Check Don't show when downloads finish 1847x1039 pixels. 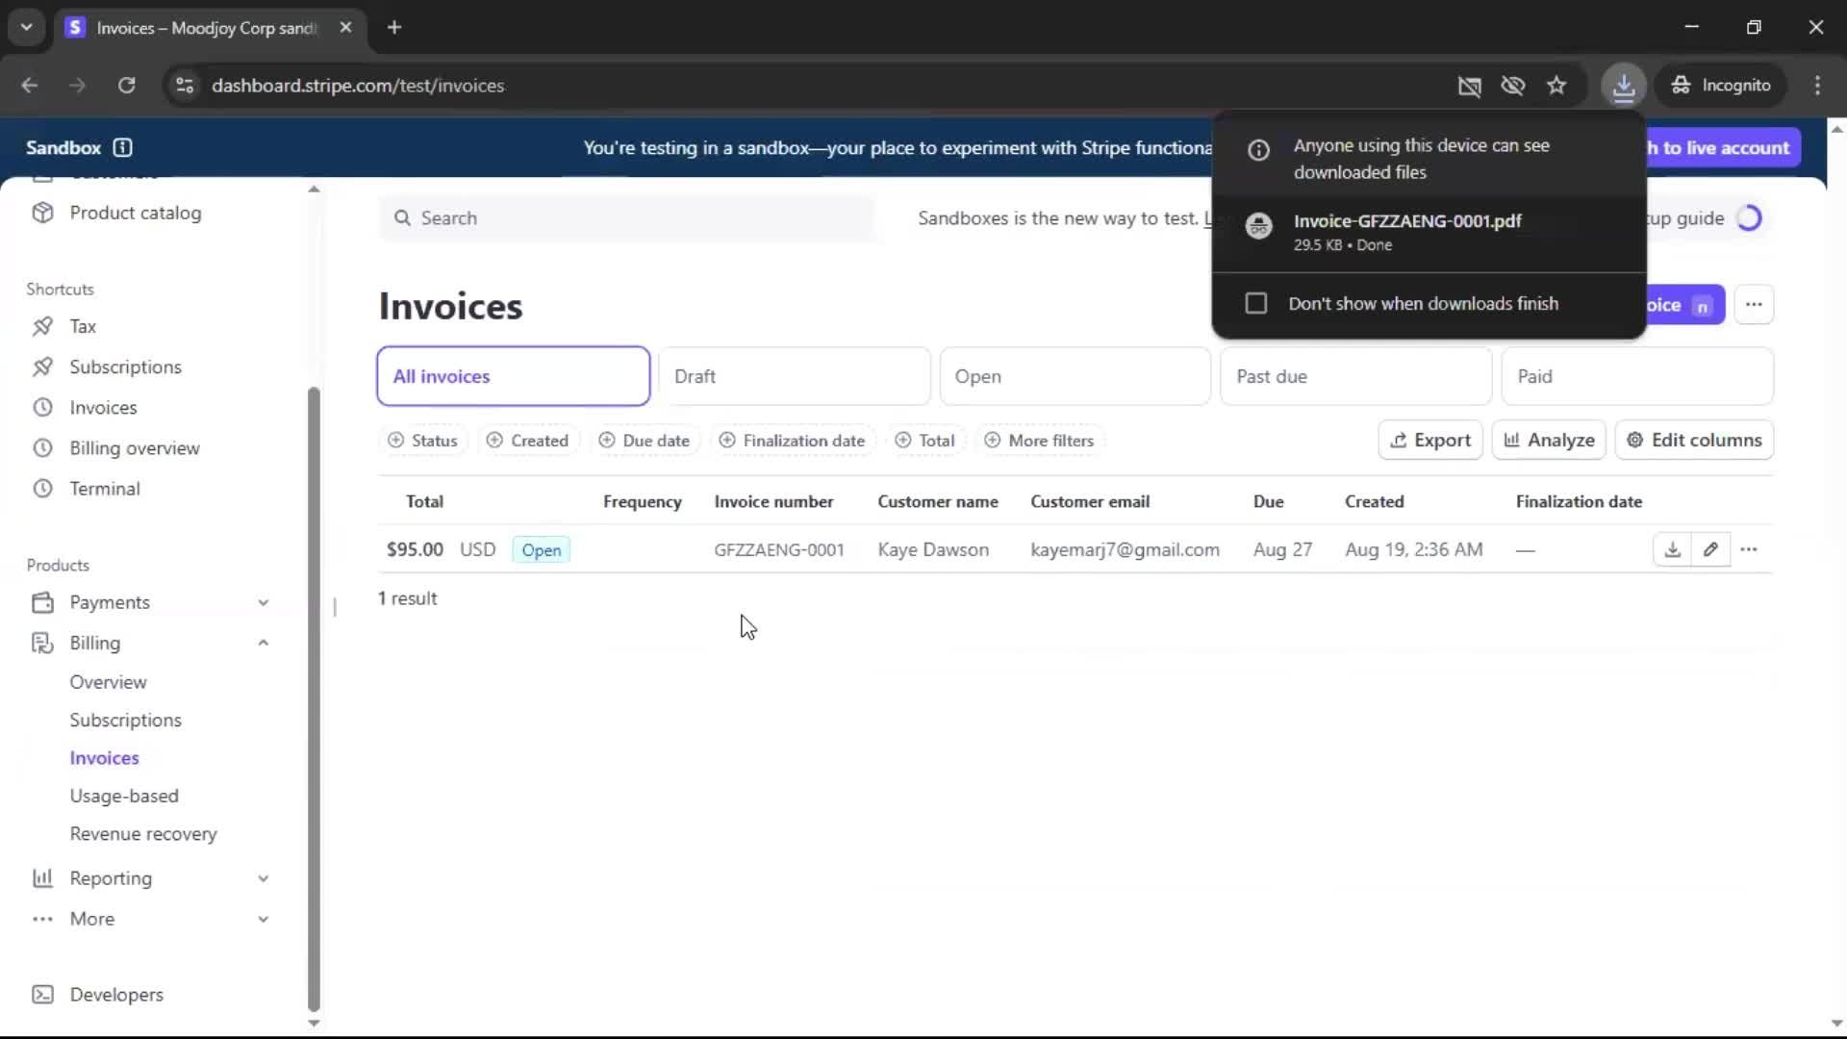pos(1255,304)
